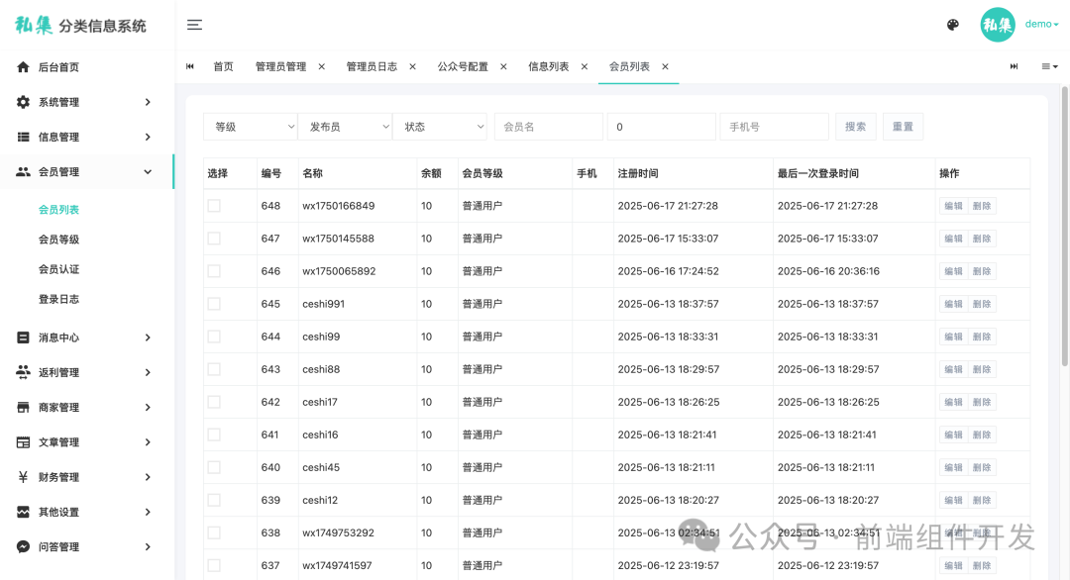Open the demo account dropdown
Viewport: 1070px width, 580px height.
point(1040,25)
